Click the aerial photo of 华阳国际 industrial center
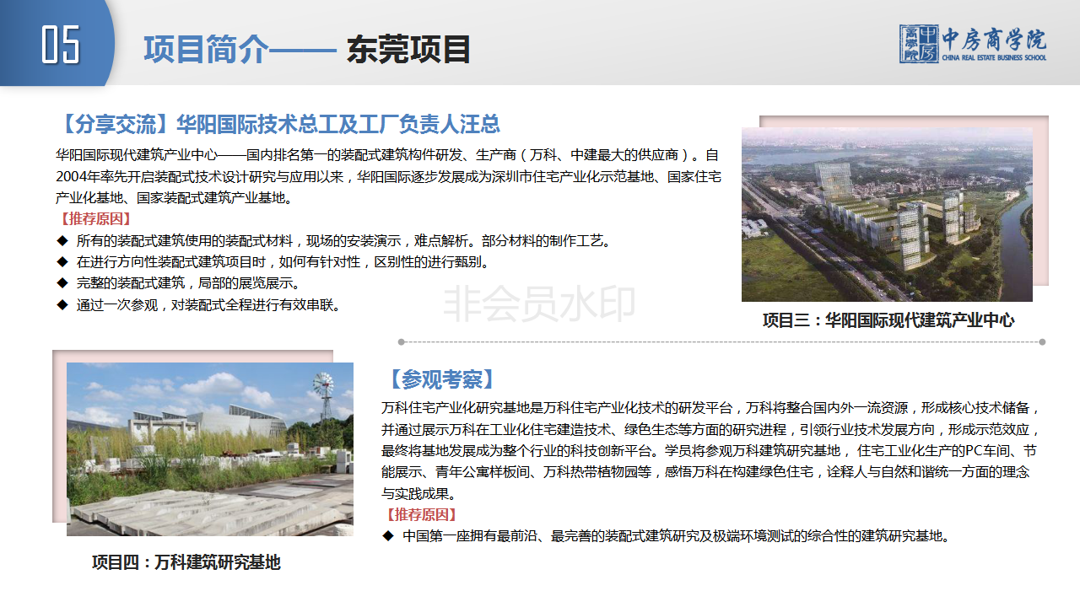 887,214
